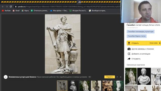Viewport: 161px width, 91px height.
Task: Open the Всеобщая история bookmark
Action: pos(97,11)
